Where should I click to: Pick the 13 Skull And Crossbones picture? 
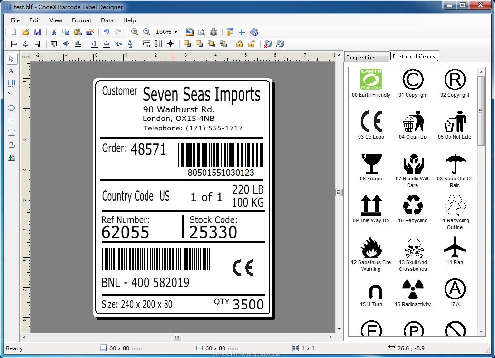(413, 255)
